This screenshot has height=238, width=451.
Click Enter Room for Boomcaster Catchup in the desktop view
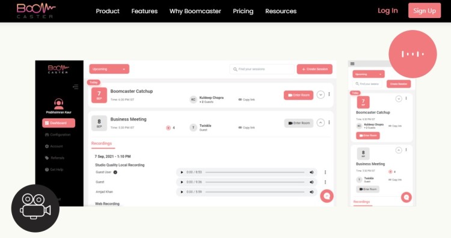(x=298, y=95)
